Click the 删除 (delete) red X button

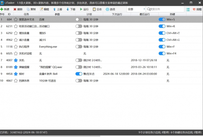click(18, 9)
